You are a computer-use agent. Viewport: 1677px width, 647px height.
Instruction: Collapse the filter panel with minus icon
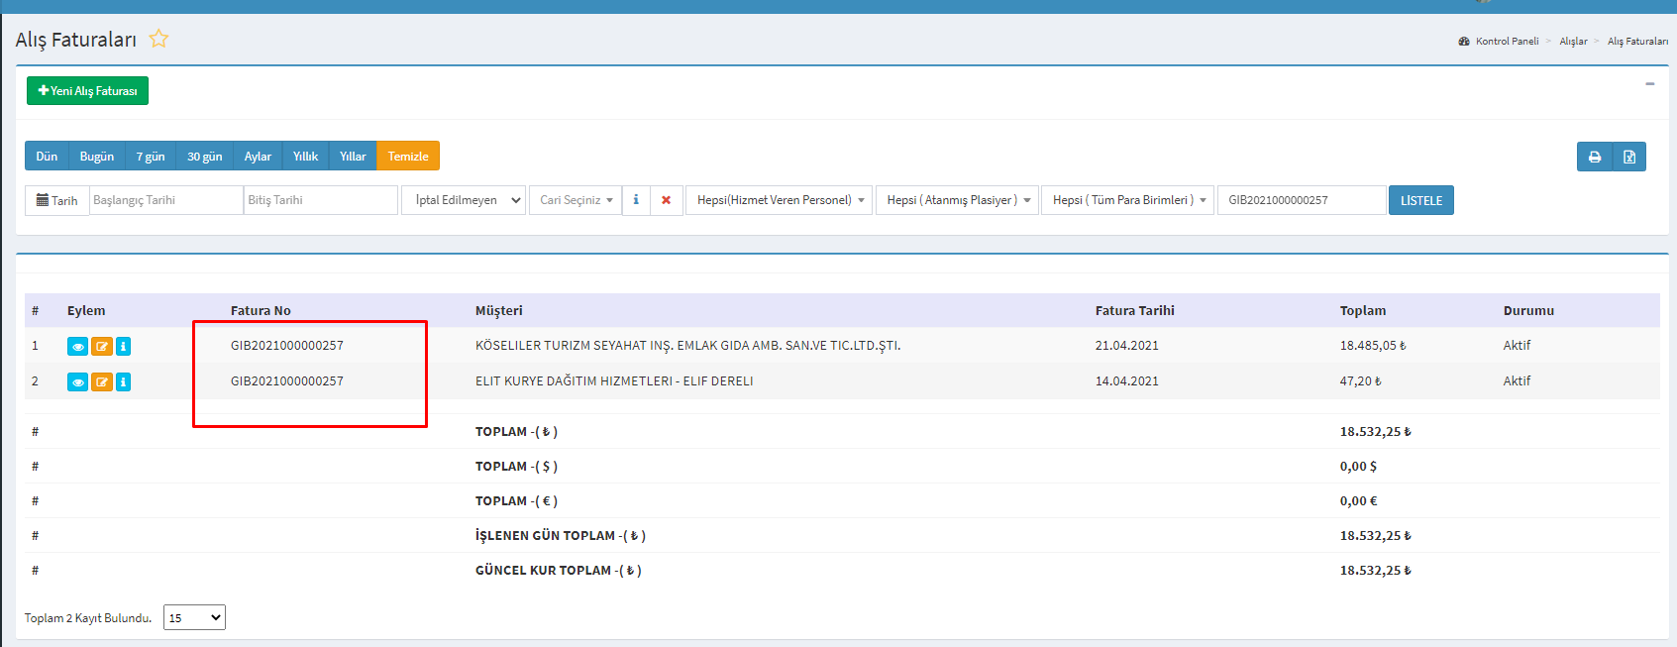click(1649, 84)
